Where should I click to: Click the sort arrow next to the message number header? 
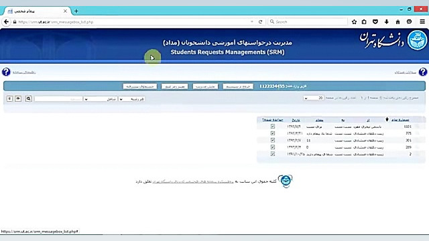pos(387,119)
